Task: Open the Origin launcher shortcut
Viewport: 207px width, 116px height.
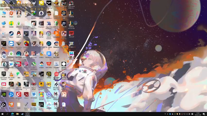Action: (x=11, y=13)
